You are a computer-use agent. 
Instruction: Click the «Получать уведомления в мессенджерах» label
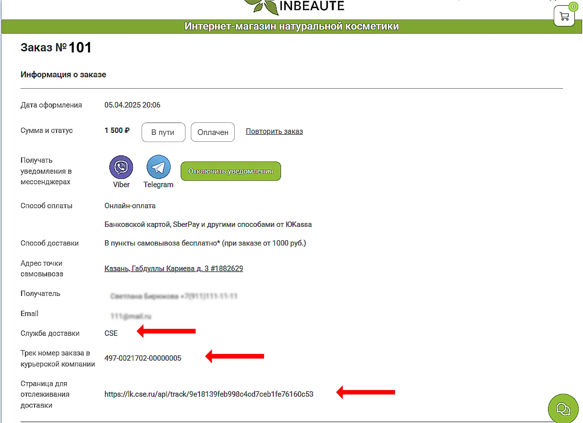46,171
